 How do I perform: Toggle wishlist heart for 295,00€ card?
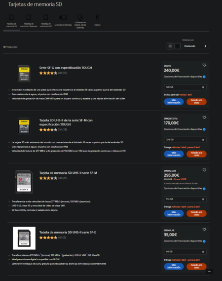pos(204,170)
